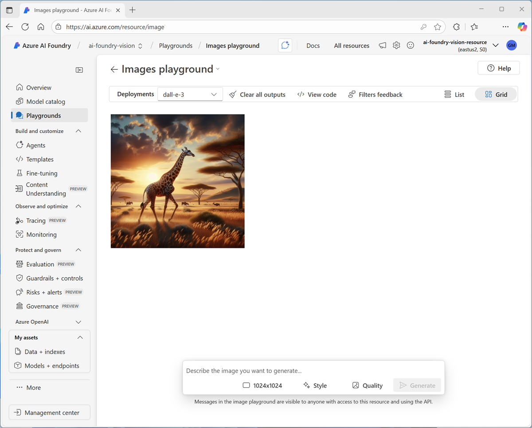Go back using arrow beside Images playground
532x428 pixels.
coord(114,69)
